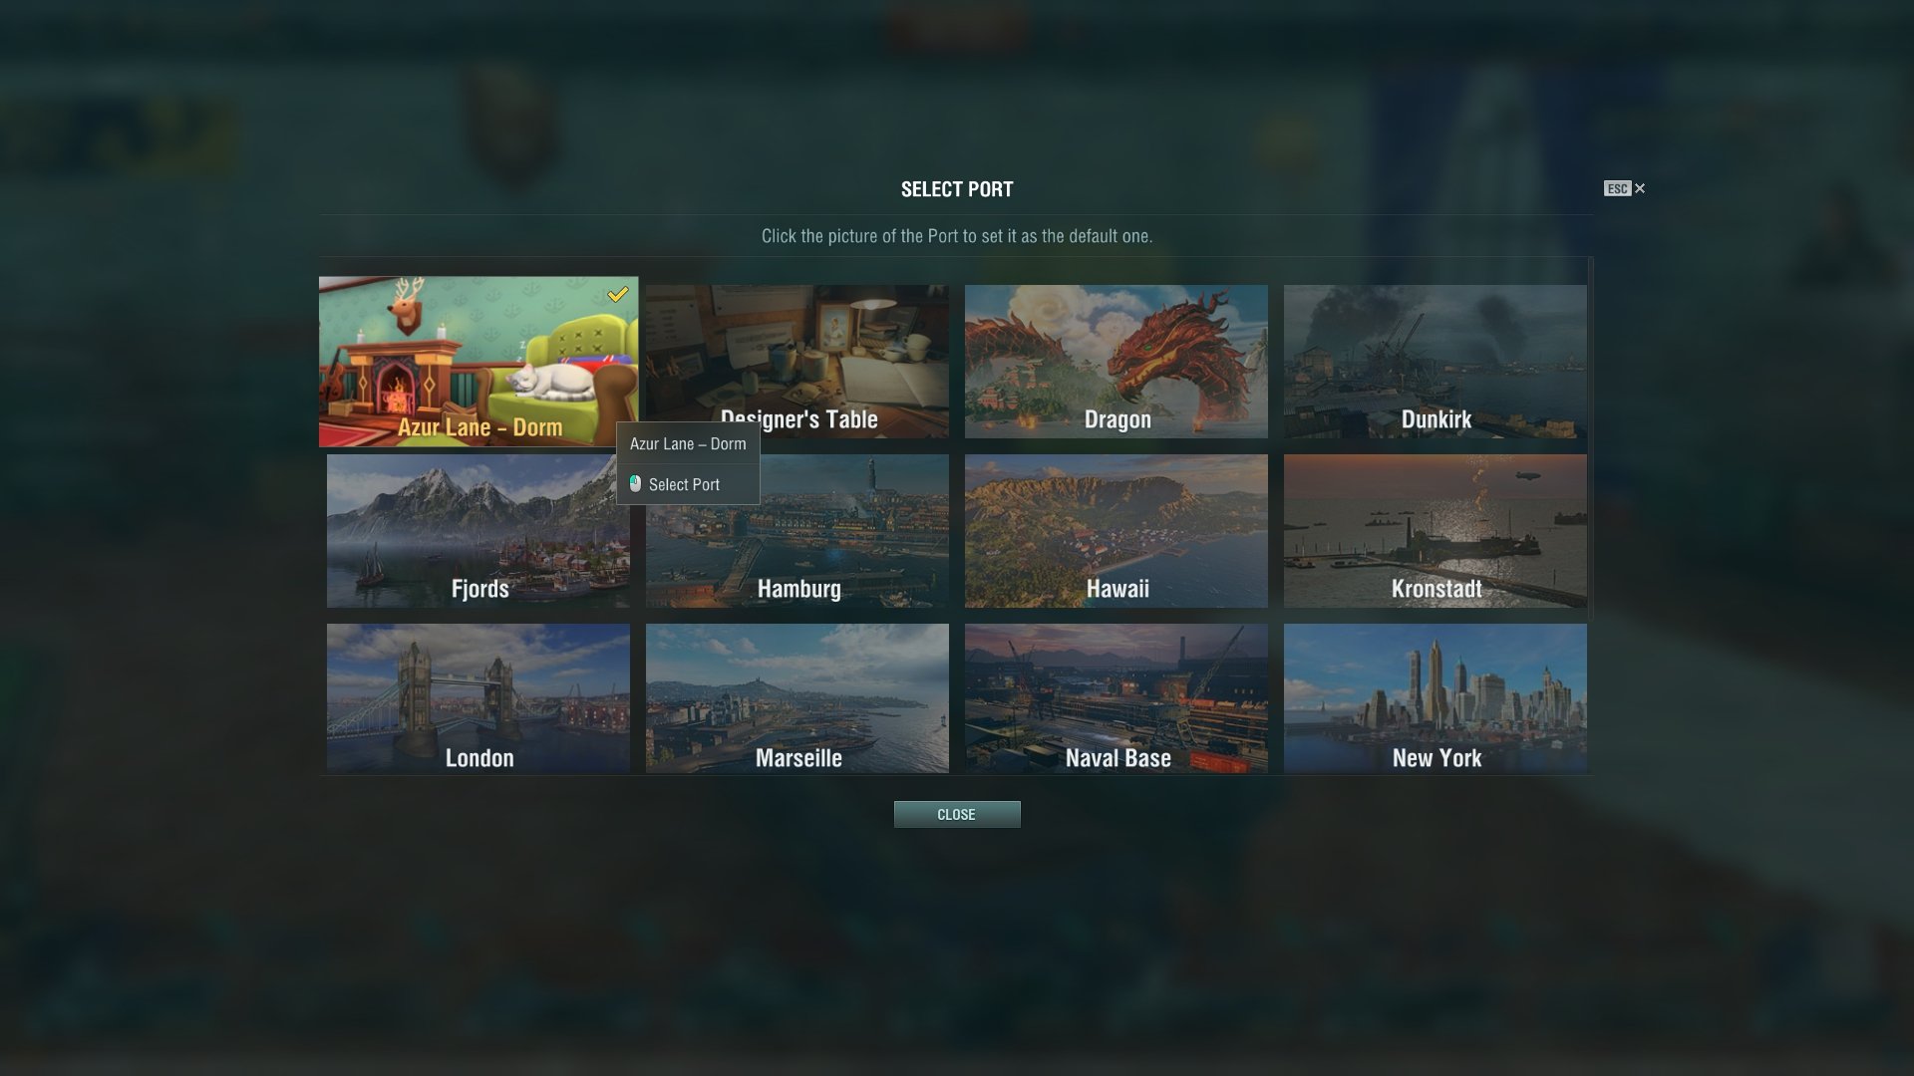Pick the Dragon port picture
The height and width of the screenshot is (1076, 1914).
1116,362
